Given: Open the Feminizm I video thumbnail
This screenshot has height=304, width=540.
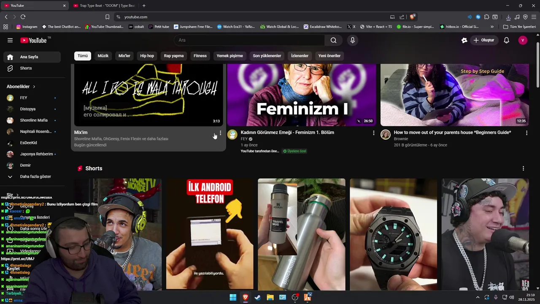Looking at the screenshot, I should (302, 95).
